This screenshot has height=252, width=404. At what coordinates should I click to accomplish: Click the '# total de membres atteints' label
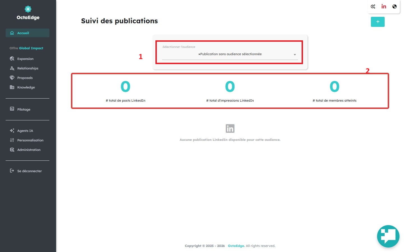coord(334,101)
